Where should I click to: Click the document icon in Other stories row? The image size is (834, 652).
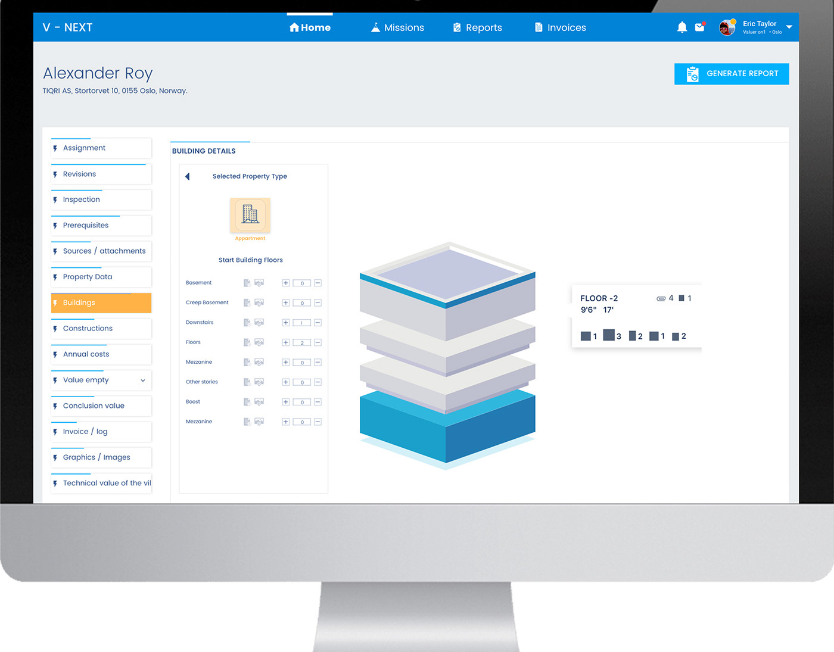(247, 382)
